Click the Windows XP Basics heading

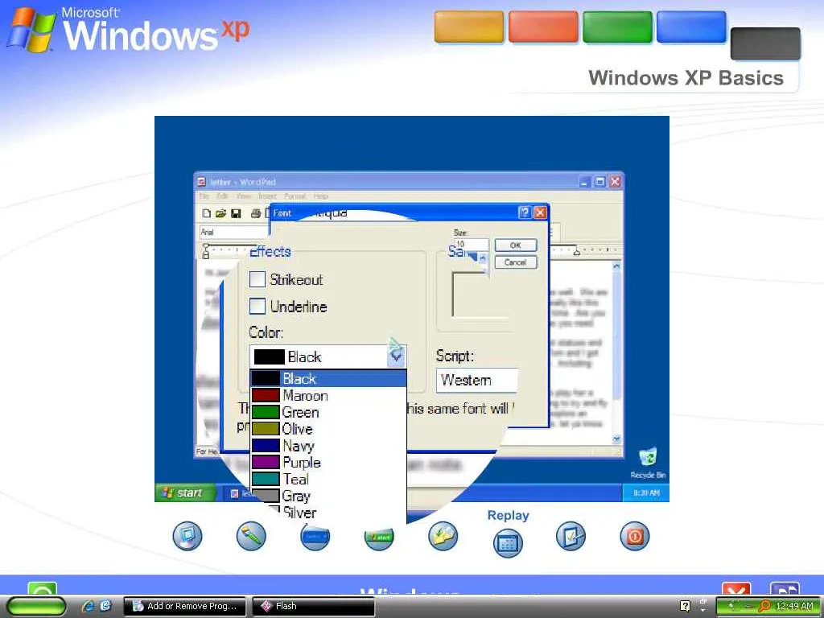(x=686, y=78)
